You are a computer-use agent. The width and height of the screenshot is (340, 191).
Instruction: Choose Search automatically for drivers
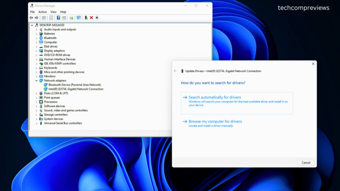click(237, 103)
